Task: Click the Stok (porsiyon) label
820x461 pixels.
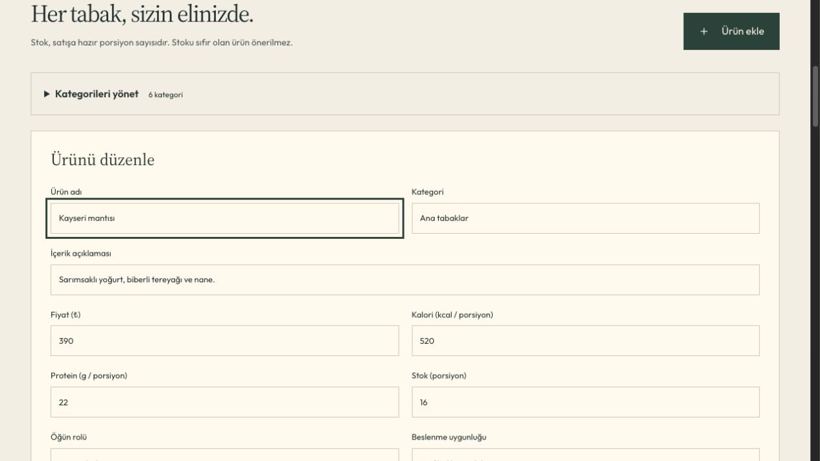Action: (439, 376)
